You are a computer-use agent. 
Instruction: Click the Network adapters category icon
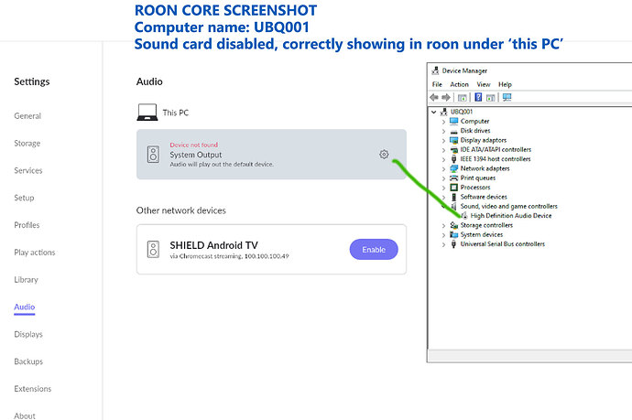[453, 168]
